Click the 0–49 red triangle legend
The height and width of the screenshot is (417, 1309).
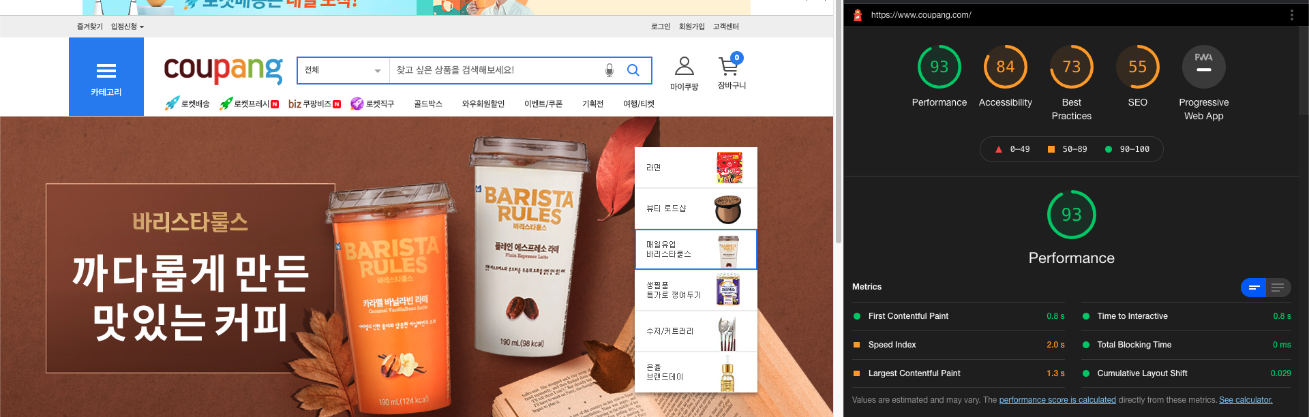(x=1012, y=149)
